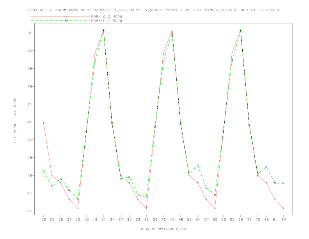
Task: Click x-axis tick label 81
Action: (x=275, y=219)
